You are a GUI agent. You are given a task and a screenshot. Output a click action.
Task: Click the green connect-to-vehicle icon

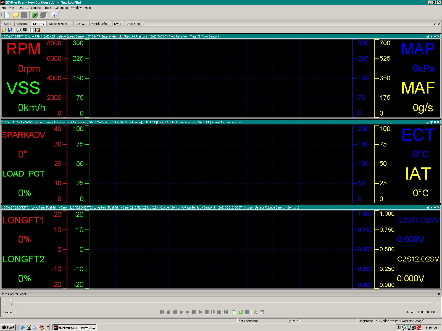(35, 15)
